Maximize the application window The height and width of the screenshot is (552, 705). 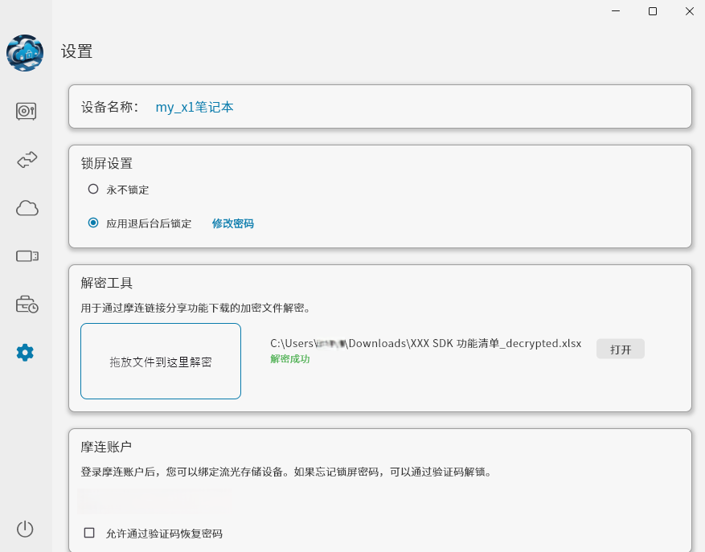coord(652,11)
